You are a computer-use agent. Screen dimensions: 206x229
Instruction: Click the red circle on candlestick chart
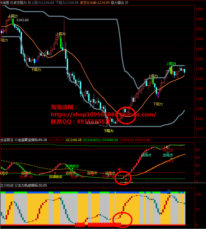coord(126,115)
